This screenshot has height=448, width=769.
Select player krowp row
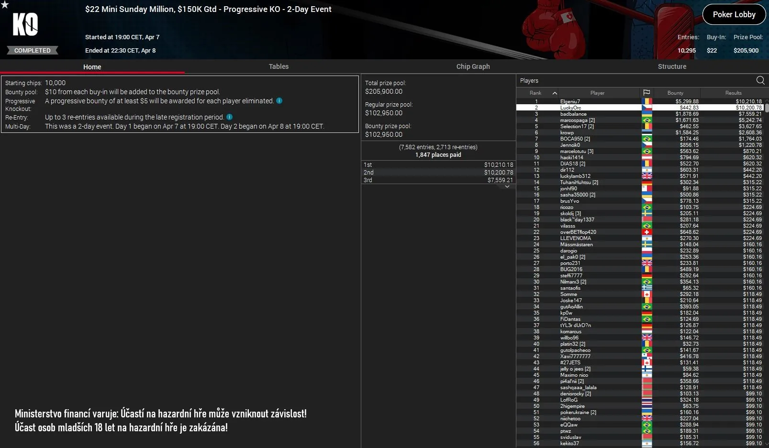[x=640, y=132]
